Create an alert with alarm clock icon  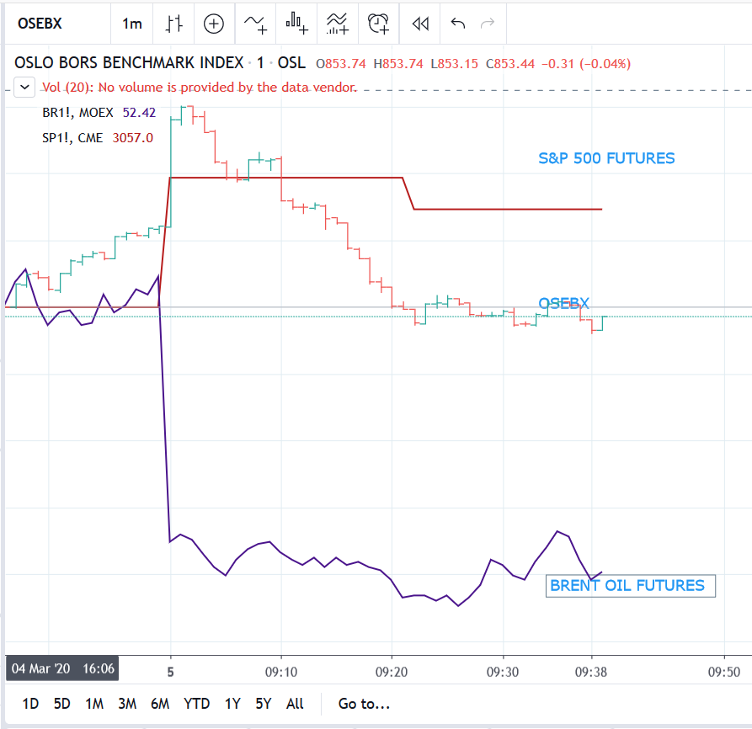click(378, 24)
